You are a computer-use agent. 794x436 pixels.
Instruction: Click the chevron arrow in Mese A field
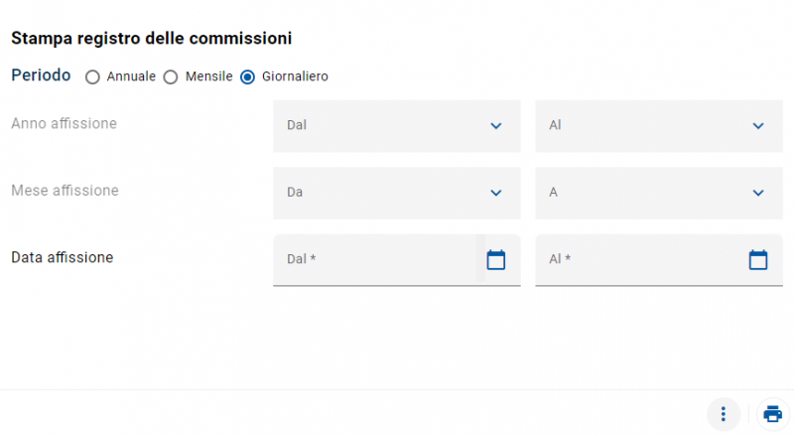[758, 193]
